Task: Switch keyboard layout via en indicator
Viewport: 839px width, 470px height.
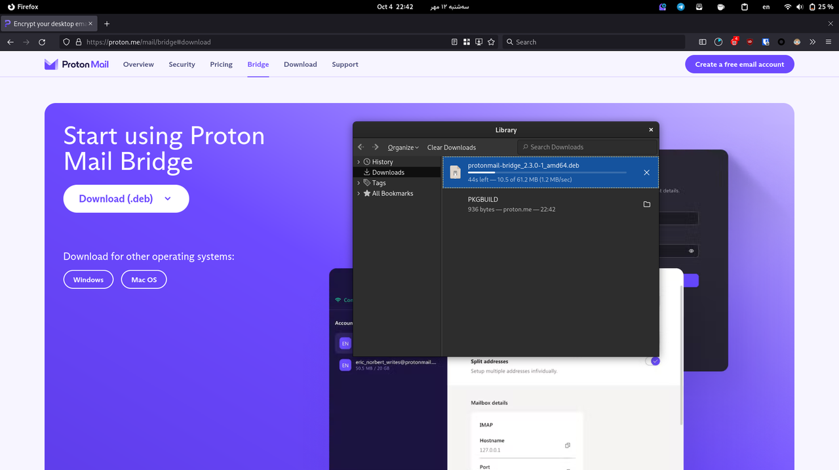Action: coord(766,7)
